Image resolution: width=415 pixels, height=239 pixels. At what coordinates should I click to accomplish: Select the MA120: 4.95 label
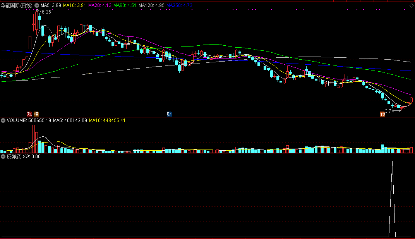click(x=151, y=5)
